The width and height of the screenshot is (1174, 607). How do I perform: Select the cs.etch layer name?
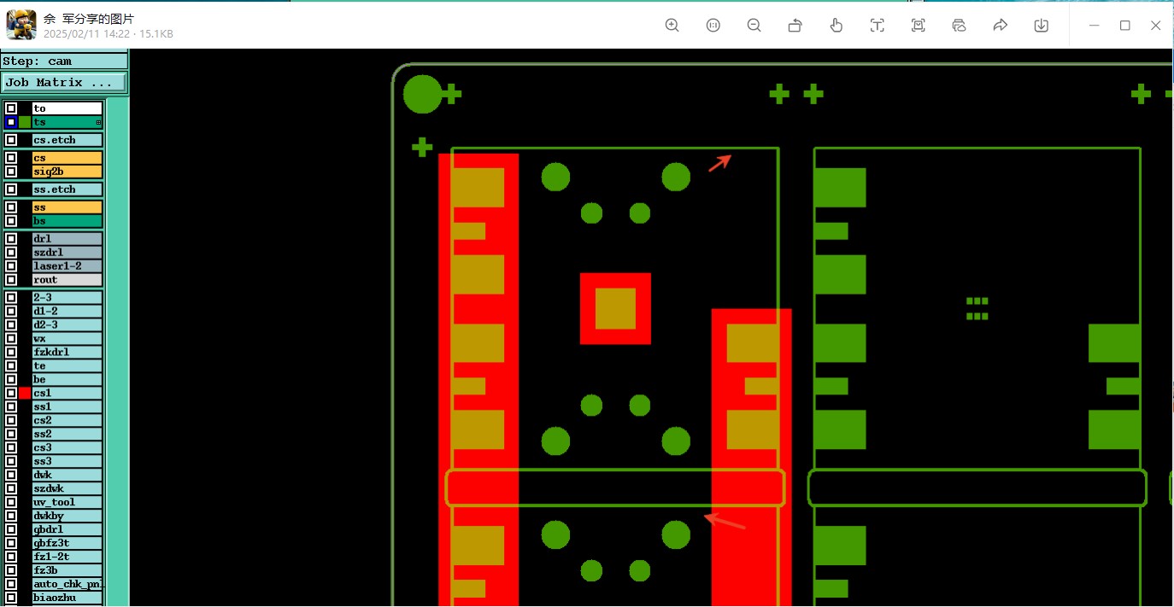tap(68, 140)
